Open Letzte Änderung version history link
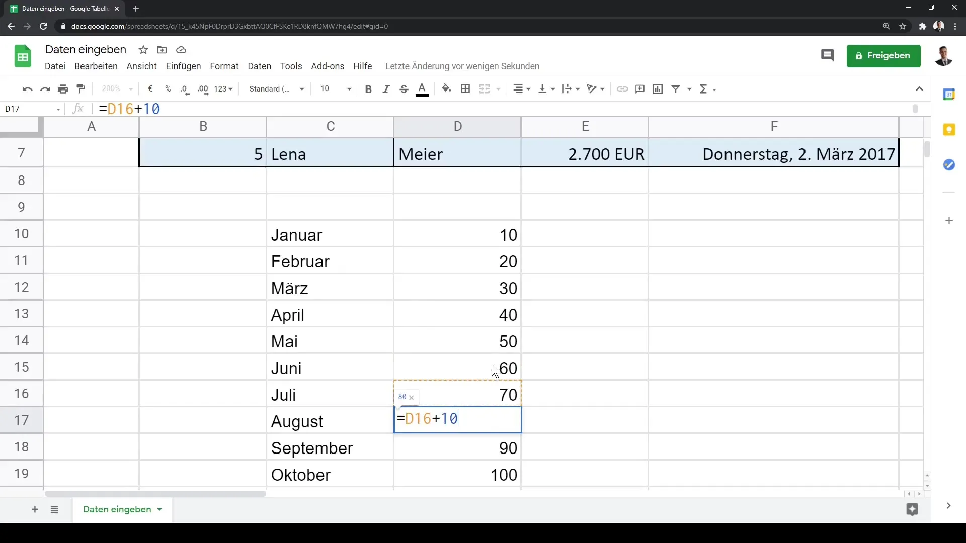The width and height of the screenshot is (966, 543). coord(462,66)
